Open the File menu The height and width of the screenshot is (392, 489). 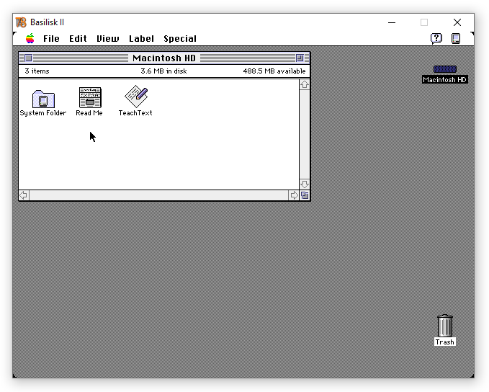[x=51, y=39]
